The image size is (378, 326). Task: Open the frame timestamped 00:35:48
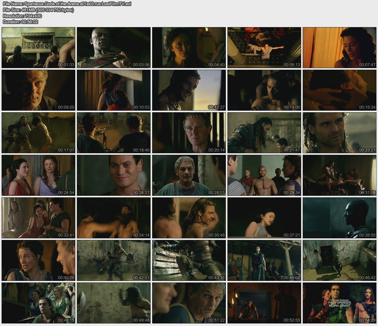click(x=189, y=218)
